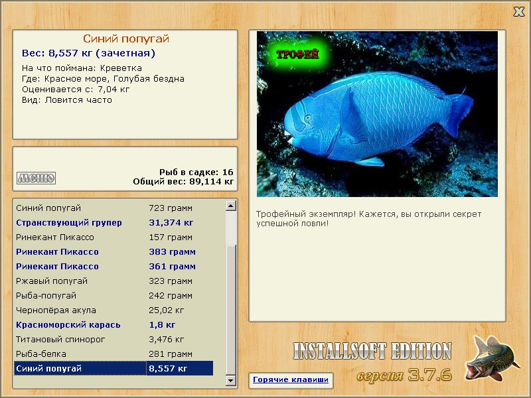Screen dimensions: 531x398
Task: Select the Титановый спинорог row
Action: (114, 340)
